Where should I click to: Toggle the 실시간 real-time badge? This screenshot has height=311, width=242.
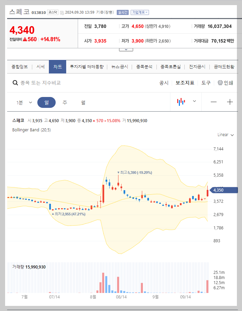point(122,12)
